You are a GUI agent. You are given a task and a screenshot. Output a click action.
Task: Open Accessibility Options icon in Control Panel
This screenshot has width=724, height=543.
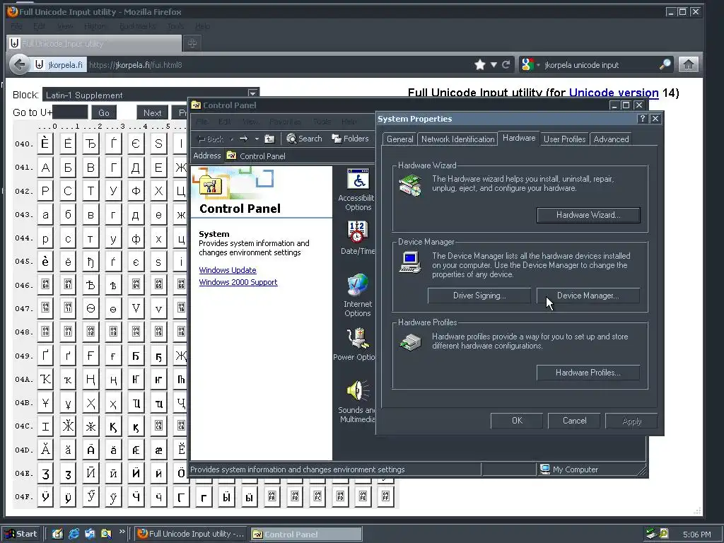358,189
